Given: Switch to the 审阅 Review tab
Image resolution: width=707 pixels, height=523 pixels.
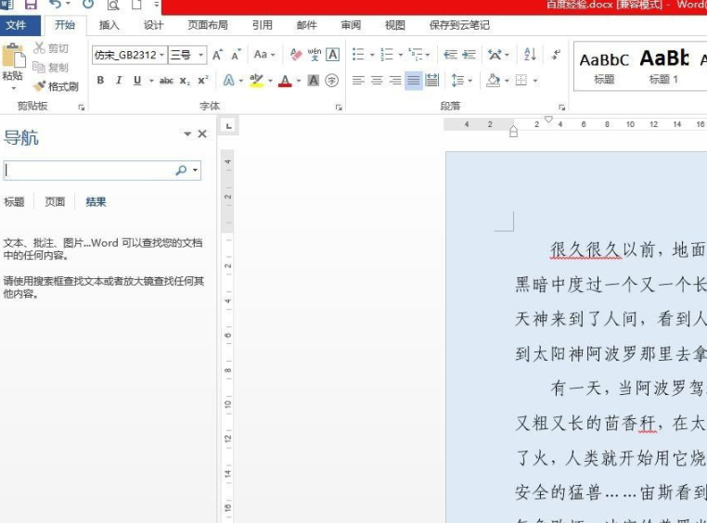Looking at the screenshot, I should 351,25.
